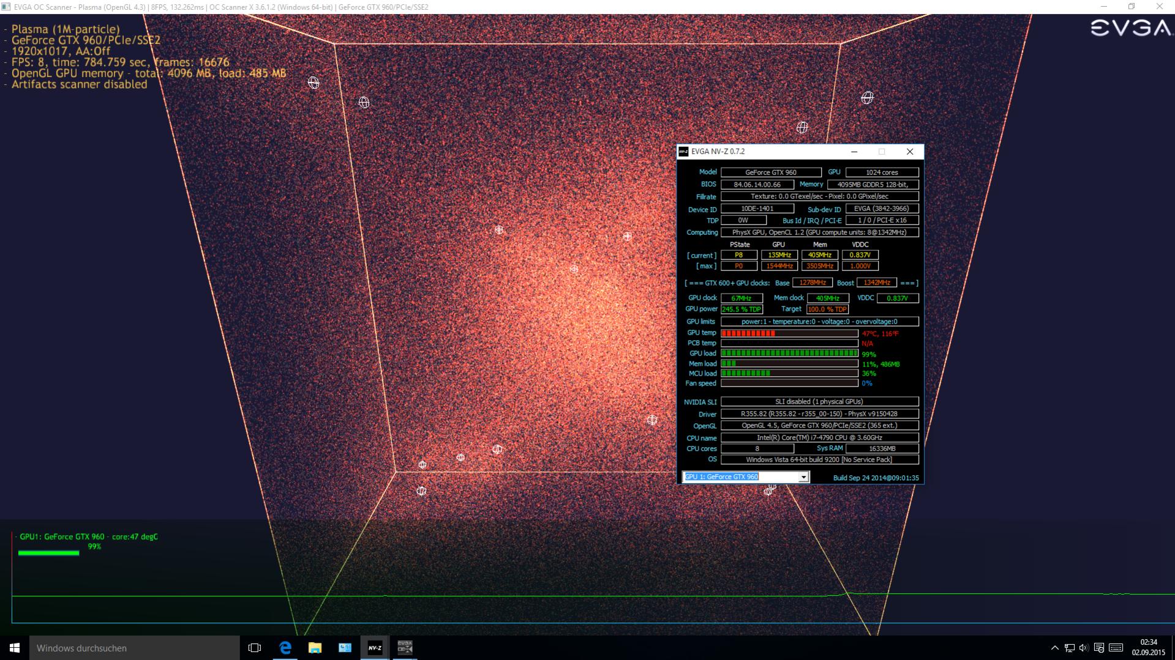
Task: Open the GPU 1 selection dropdown
Action: [746, 477]
